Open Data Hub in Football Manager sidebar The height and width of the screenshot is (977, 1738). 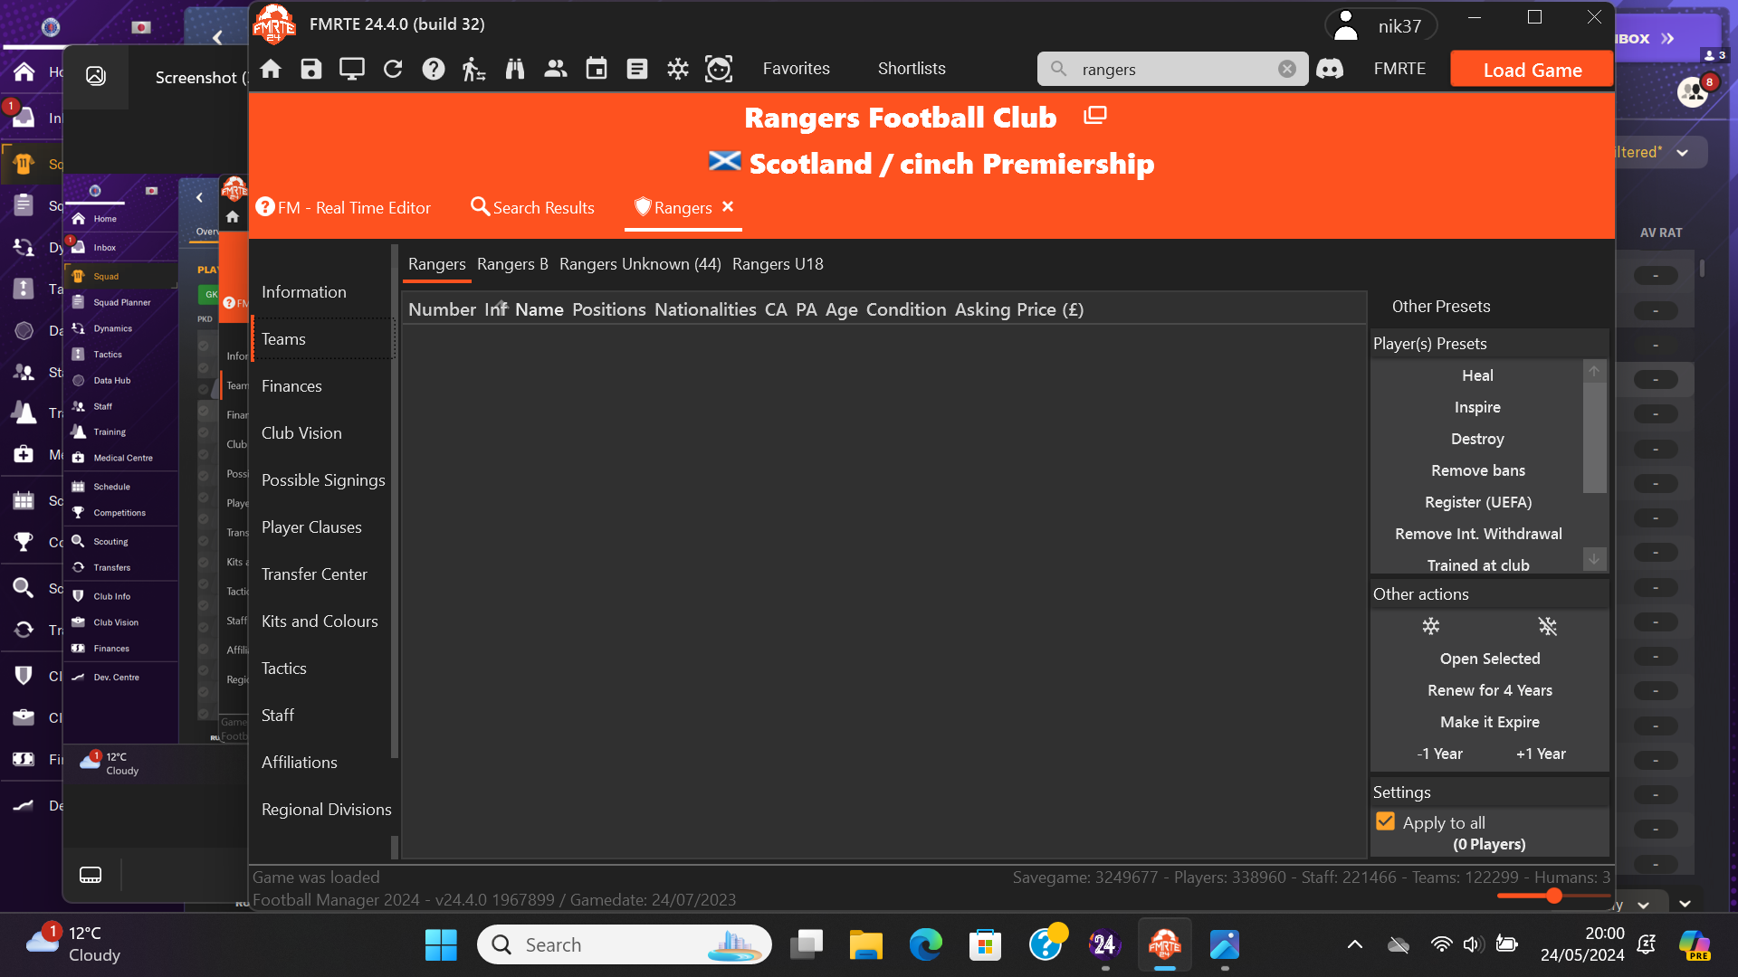coord(111,380)
